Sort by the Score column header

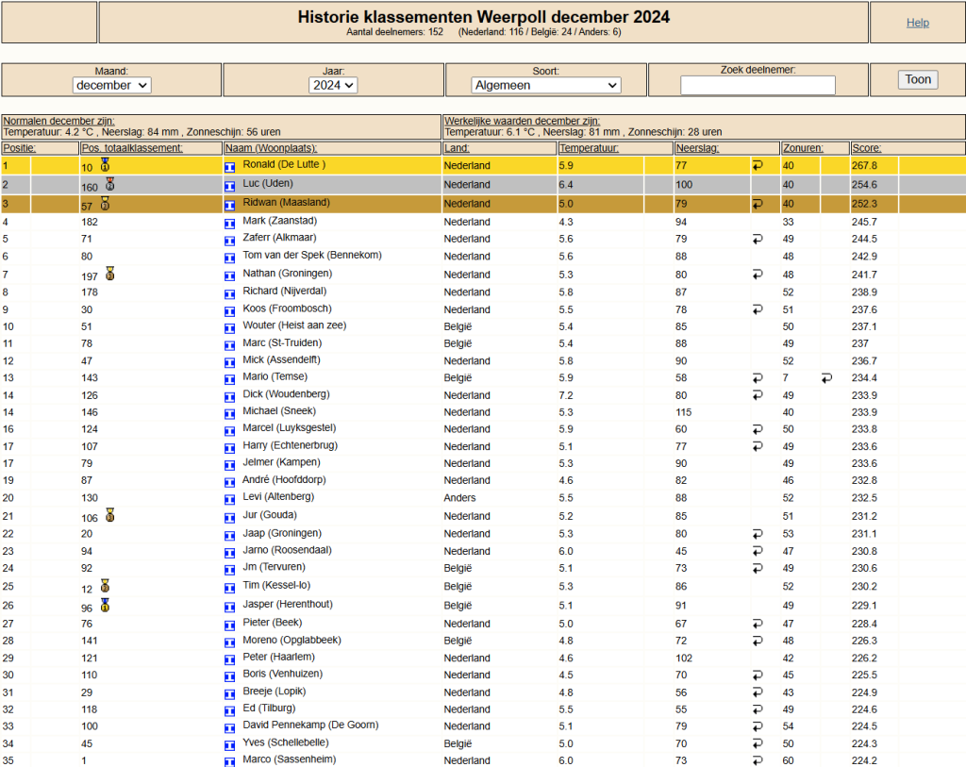click(866, 148)
